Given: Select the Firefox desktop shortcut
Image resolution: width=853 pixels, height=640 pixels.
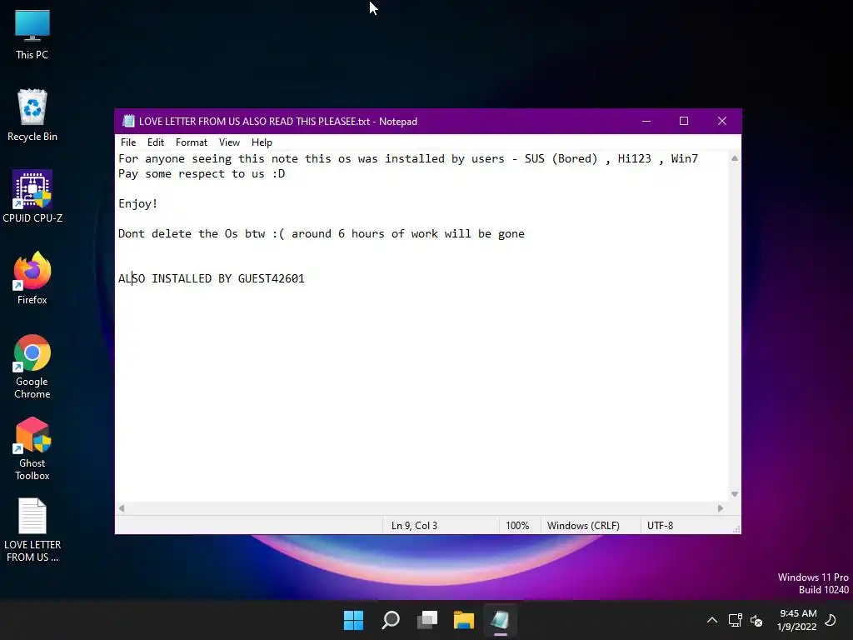Looking at the screenshot, I should coord(32,278).
